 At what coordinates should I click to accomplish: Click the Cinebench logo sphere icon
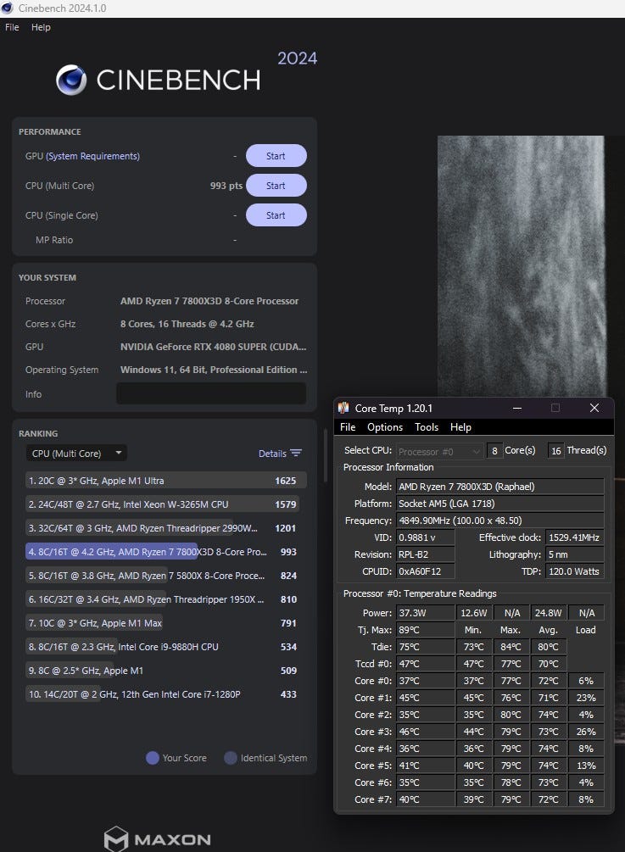point(71,80)
